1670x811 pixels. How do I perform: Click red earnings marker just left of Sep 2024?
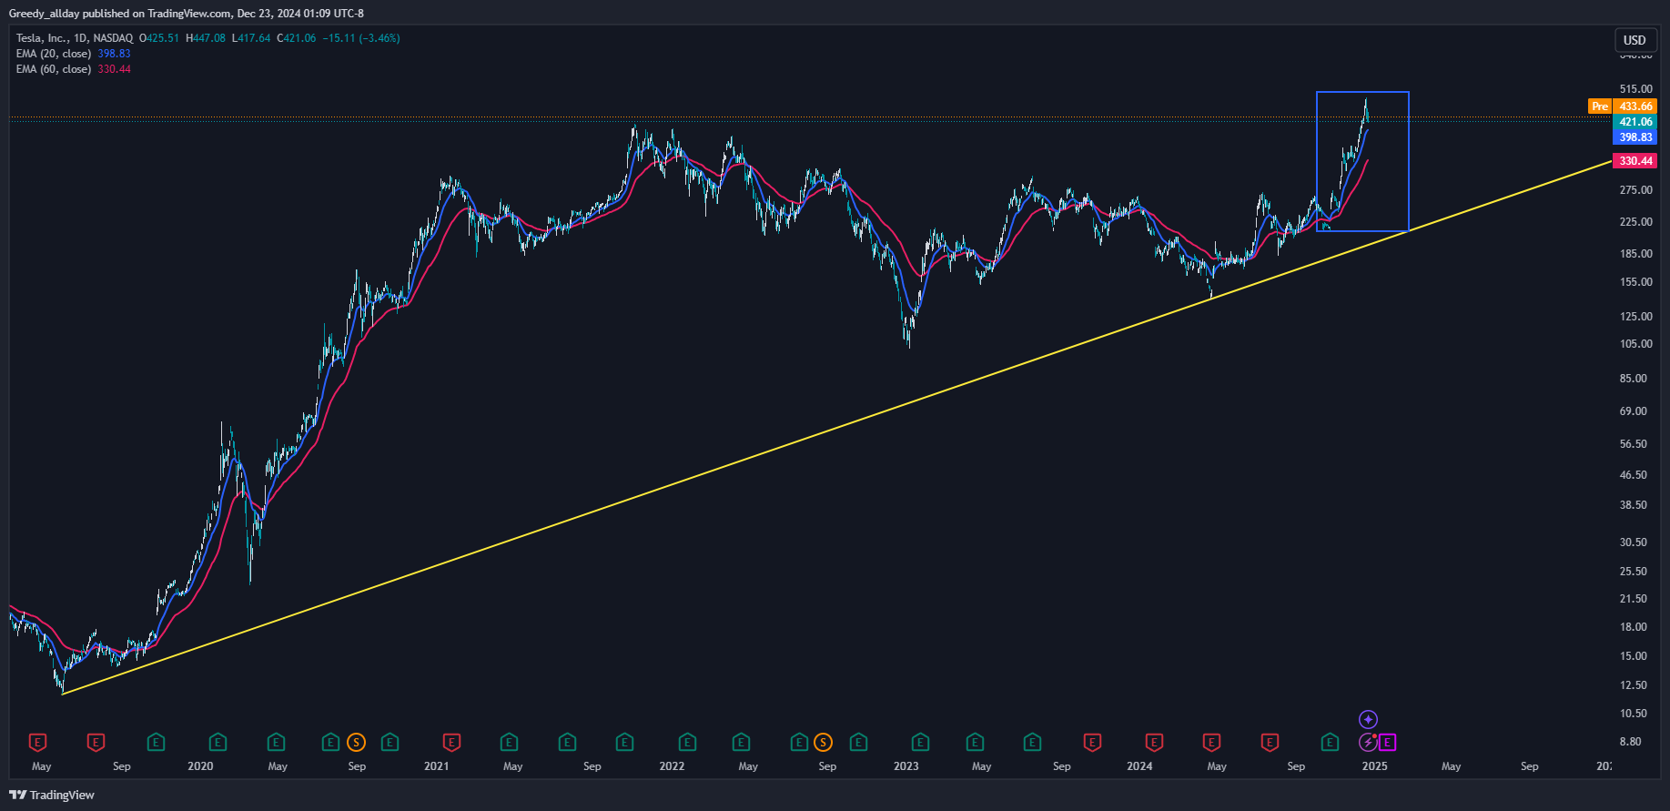click(x=1270, y=743)
